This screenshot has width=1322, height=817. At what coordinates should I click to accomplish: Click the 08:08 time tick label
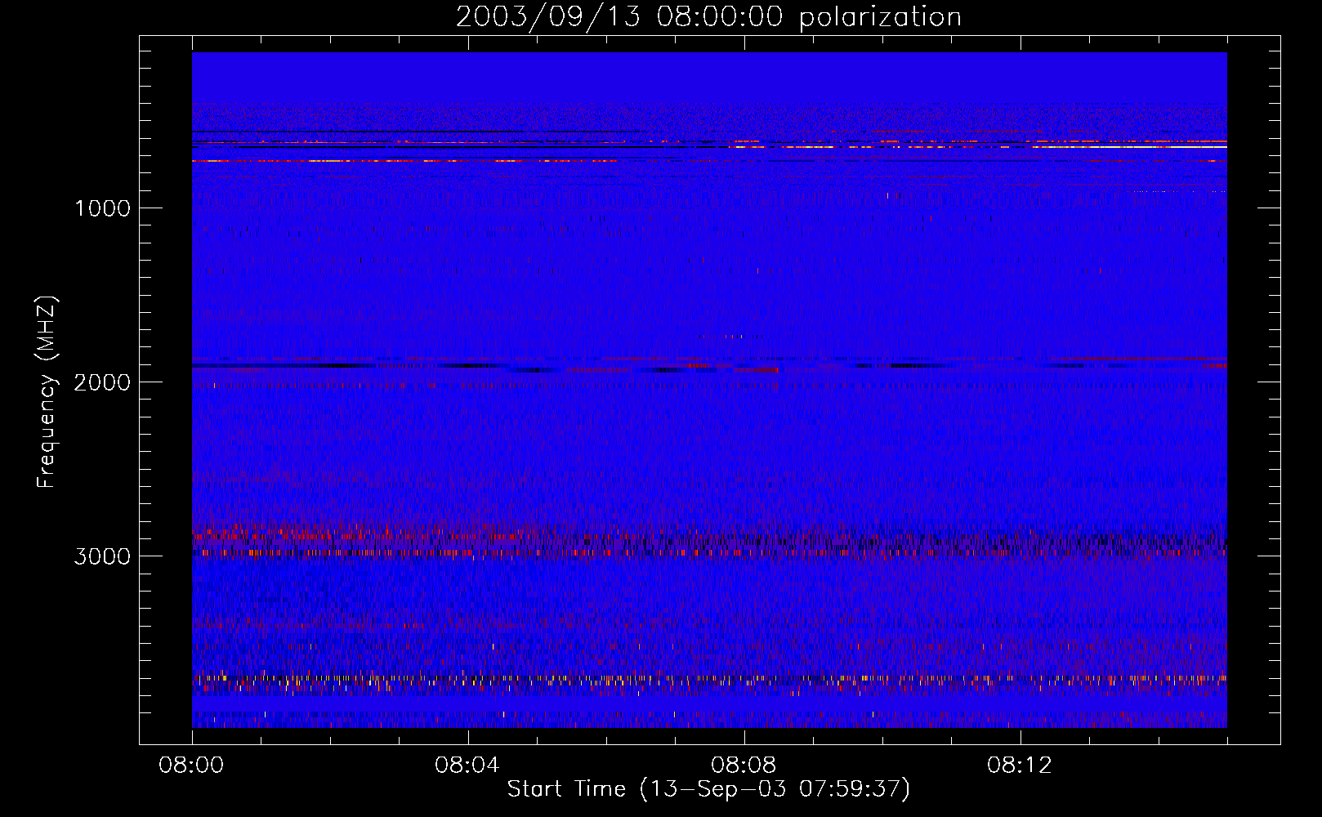pyautogui.click(x=744, y=766)
